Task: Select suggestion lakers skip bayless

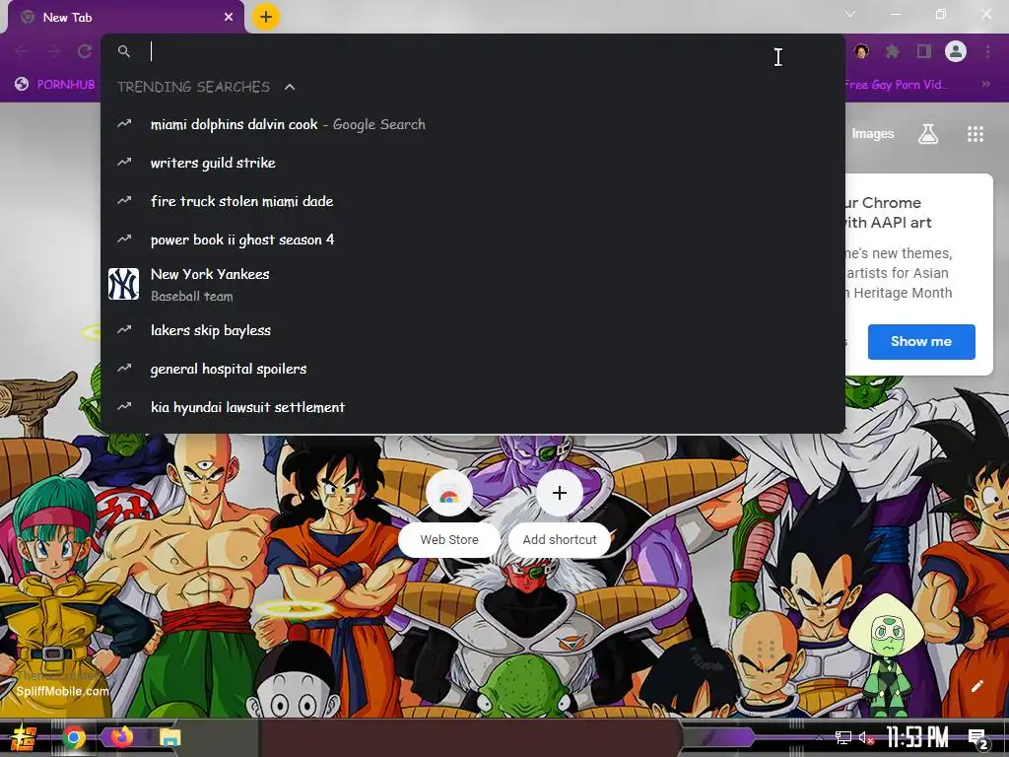Action: pyautogui.click(x=473, y=330)
